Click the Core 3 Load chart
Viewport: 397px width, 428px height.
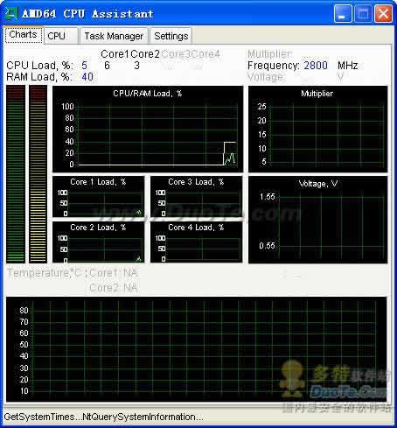(197, 197)
